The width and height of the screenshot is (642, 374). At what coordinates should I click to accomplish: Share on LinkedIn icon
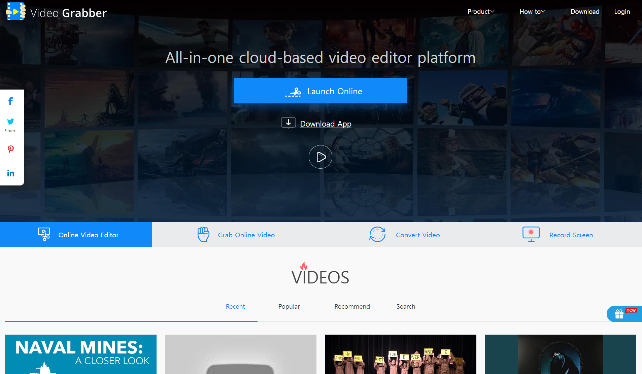coord(11,173)
